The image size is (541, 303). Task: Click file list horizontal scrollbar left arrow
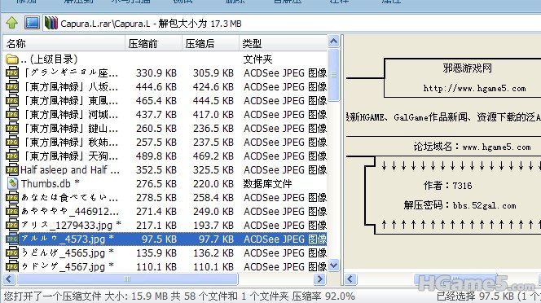(x=9, y=279)
